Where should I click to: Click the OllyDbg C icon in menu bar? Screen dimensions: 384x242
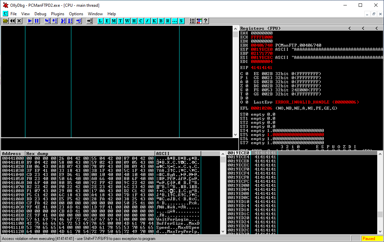[x=5, y=14]
